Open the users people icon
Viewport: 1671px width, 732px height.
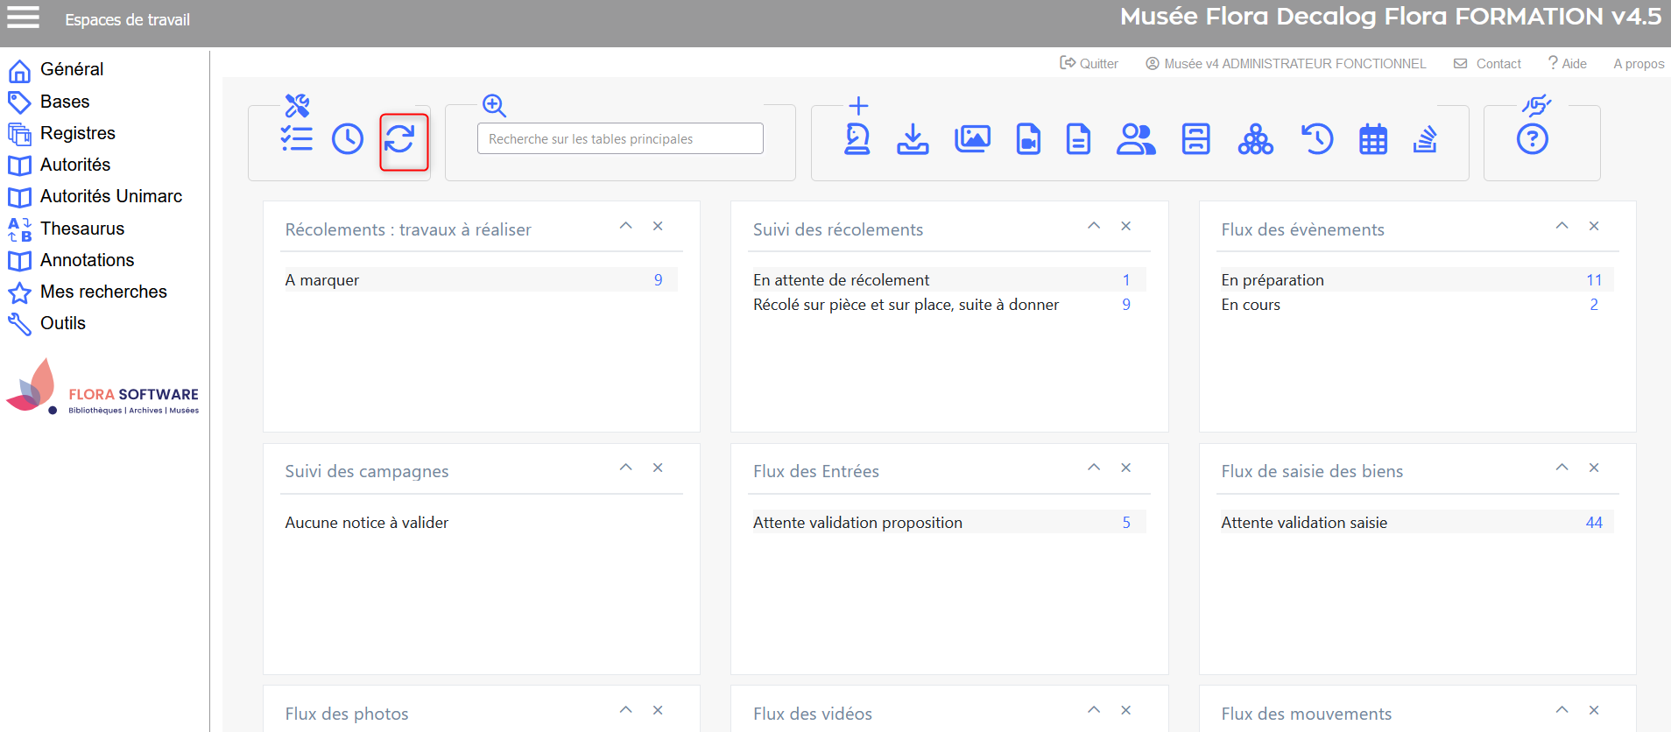point(1136,139)
